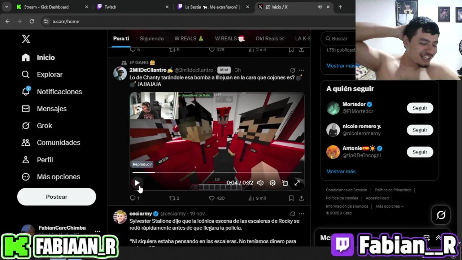Open Comunidades in sidebar
The image size is (462, 260).
tap(51, 143)
